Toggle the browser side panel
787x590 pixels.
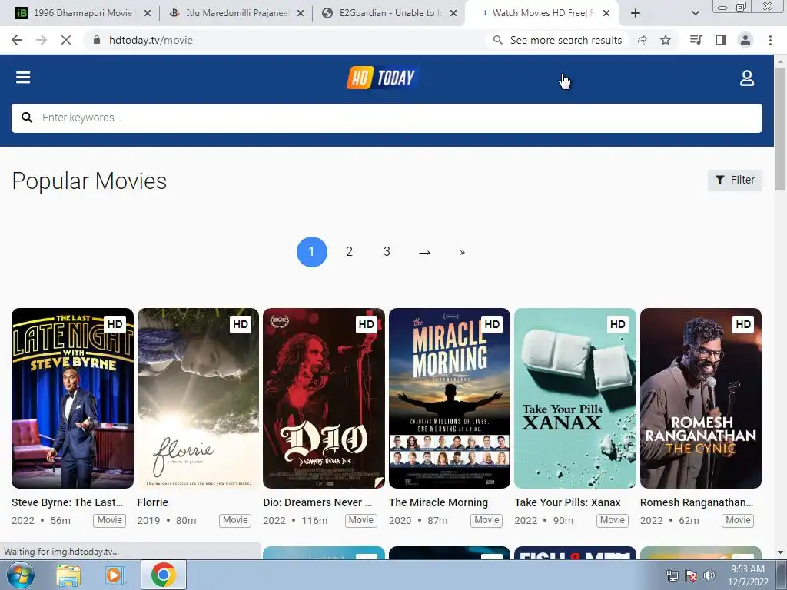[721, 40]
